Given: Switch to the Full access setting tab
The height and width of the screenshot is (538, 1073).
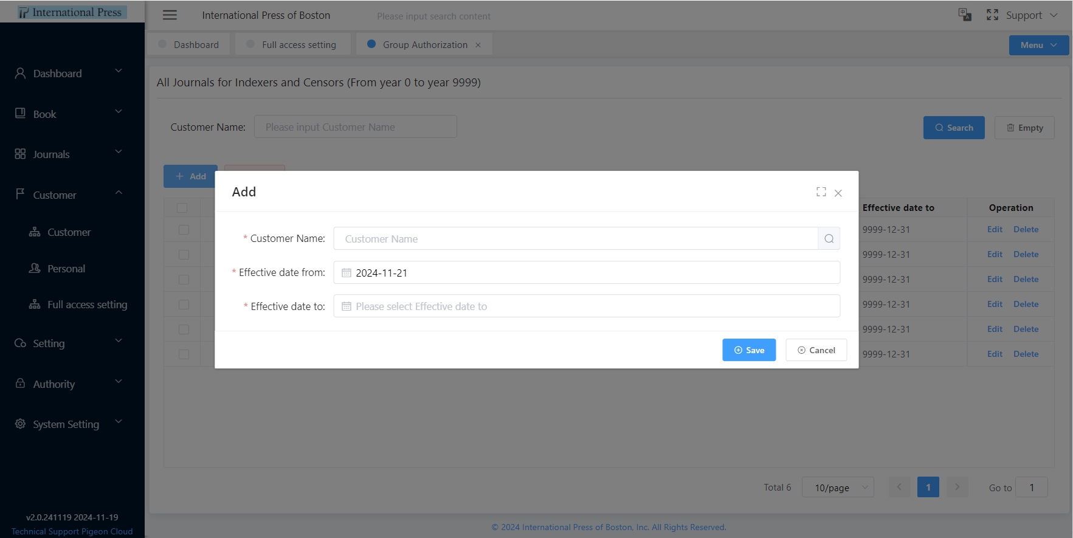Looking at the screenshot, I should tap(293, 44).
